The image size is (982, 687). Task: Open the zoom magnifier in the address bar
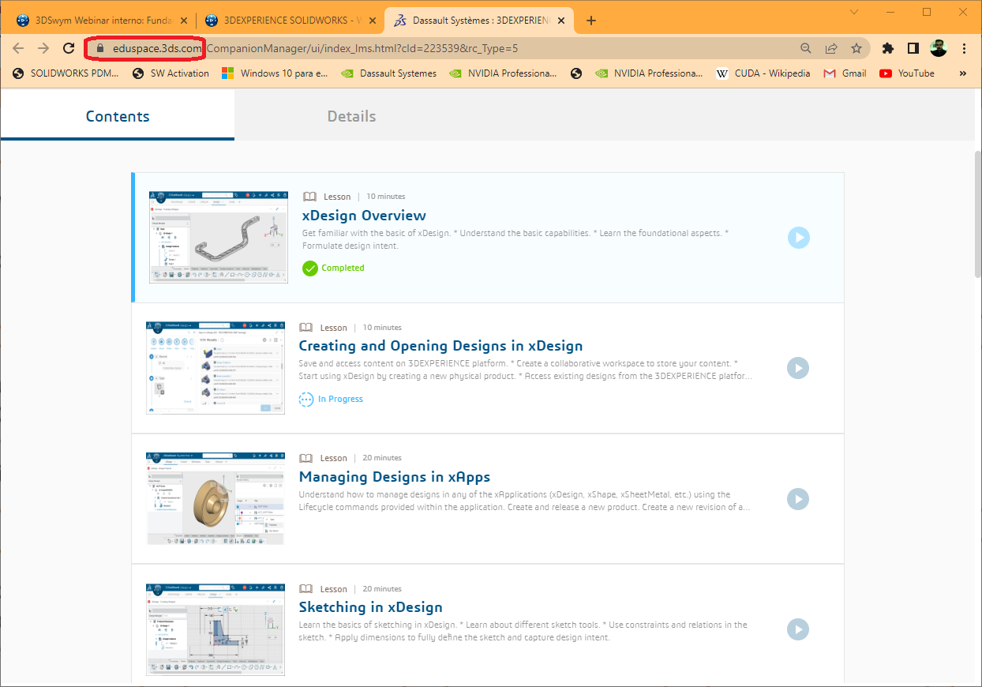click(806, 48)
